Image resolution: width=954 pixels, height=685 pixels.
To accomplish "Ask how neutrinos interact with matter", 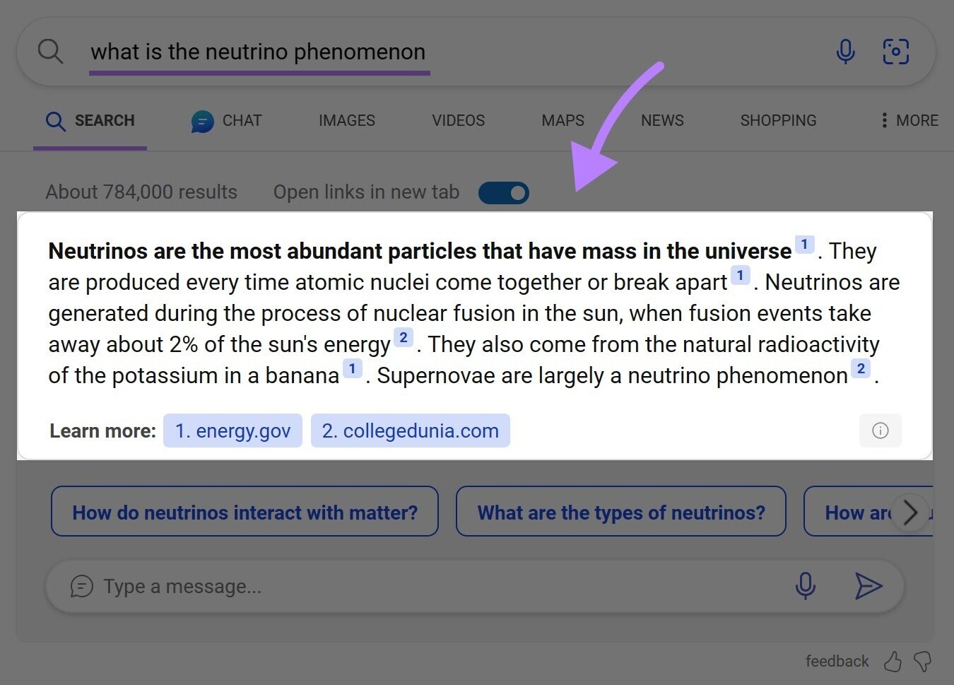I will (245, 512).
